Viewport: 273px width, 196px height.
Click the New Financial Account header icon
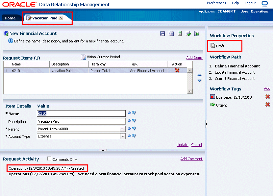6,34
